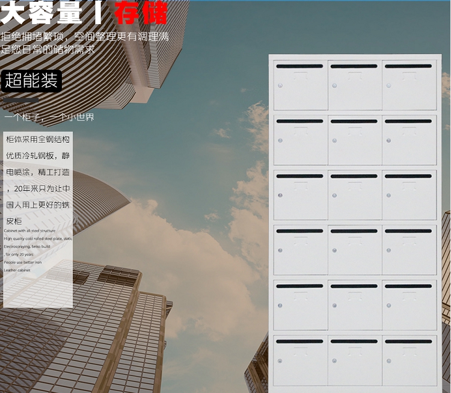Click the lock on the fourth-row right locker

click(389, 250)
